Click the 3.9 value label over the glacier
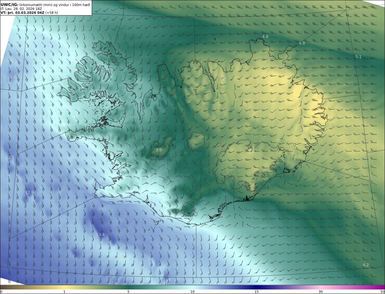The image size is (385, 294). 159,150
